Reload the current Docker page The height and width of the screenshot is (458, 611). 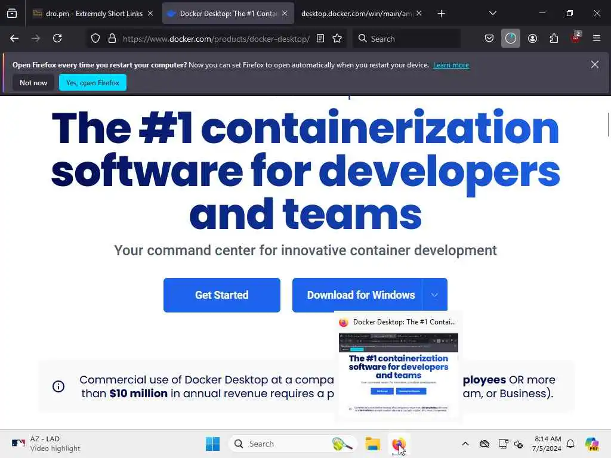(58, 39)
